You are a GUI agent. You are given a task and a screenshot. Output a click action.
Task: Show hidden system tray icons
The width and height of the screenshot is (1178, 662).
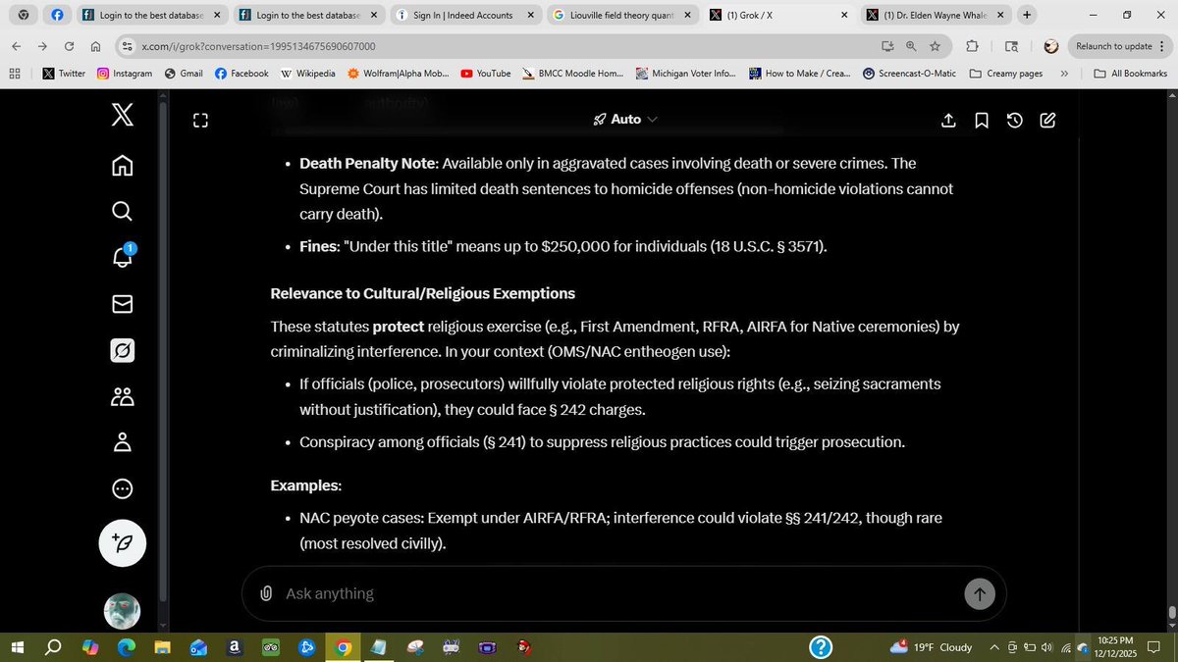994,647
